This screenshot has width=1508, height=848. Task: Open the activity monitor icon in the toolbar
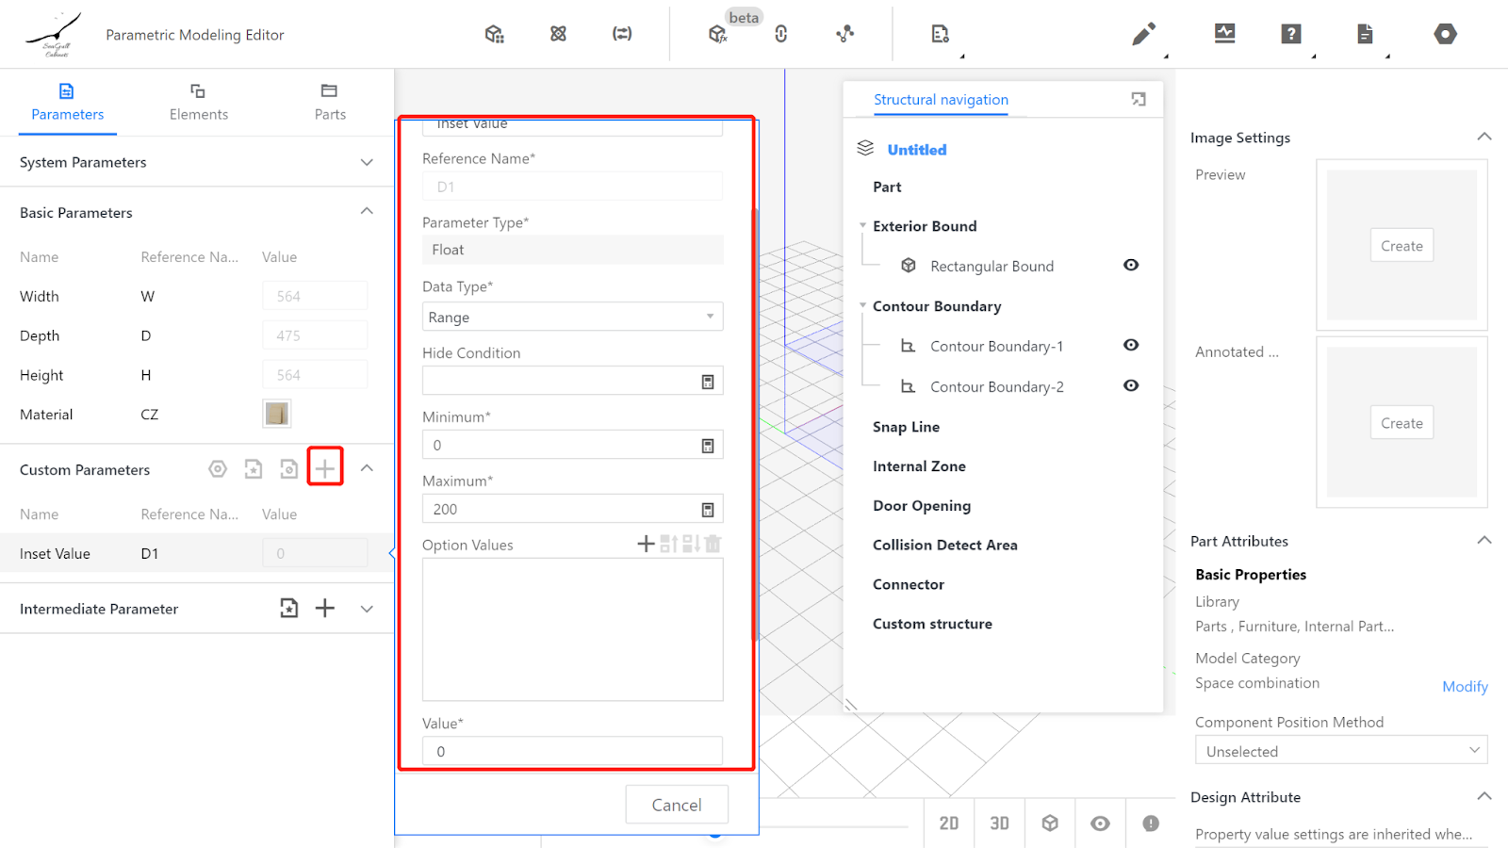1225,34
